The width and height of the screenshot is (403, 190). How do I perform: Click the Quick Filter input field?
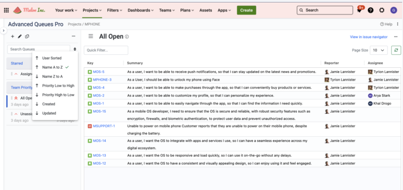106,50
